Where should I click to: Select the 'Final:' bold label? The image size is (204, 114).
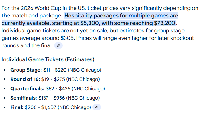click(17, 107)
